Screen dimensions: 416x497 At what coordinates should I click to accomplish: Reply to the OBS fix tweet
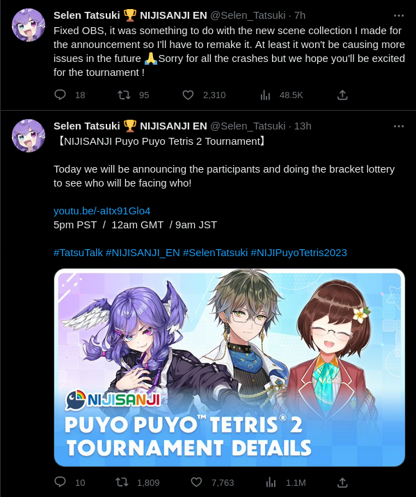coord(60,95)
